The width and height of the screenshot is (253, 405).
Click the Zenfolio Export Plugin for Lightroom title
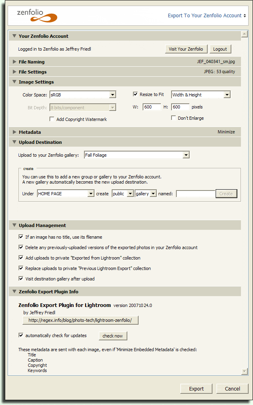pos(65,305)
